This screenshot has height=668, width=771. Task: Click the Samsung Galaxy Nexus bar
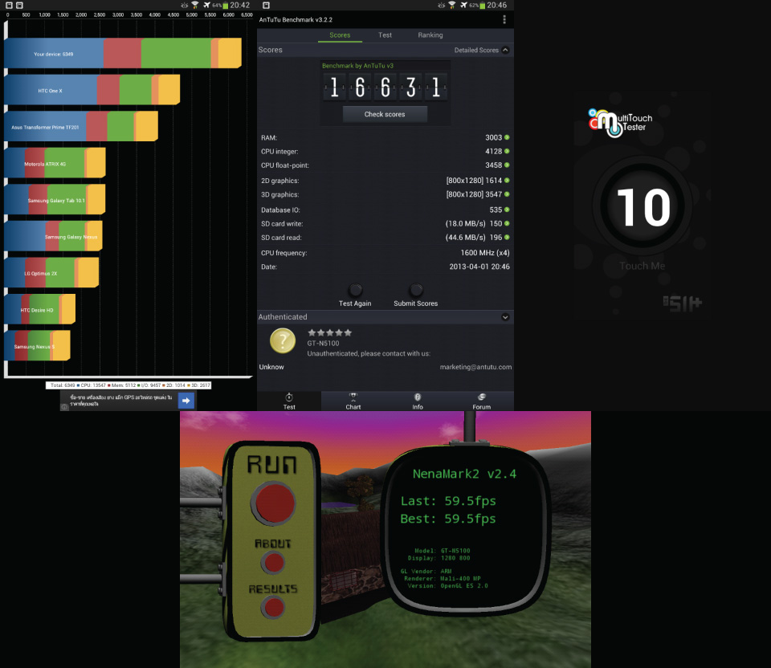click(54, 236)
